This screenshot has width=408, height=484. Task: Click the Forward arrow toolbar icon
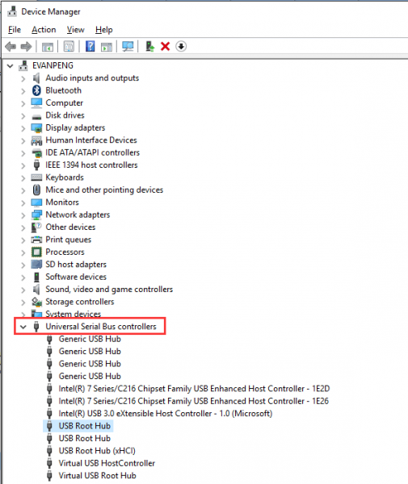[26, 47]
